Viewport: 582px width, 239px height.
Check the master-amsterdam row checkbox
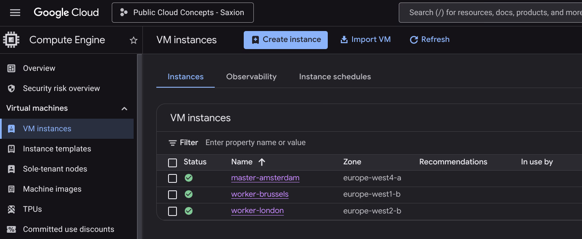(x=172, y=179)
